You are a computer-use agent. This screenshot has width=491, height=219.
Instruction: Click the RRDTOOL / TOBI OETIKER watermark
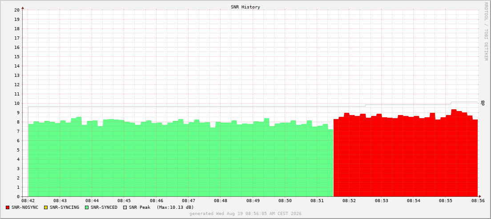[x=486, y=31]
